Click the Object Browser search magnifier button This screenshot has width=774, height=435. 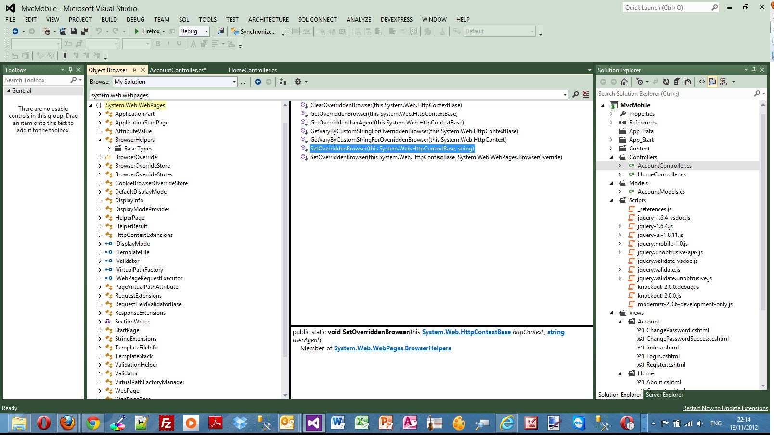point(575,95)
